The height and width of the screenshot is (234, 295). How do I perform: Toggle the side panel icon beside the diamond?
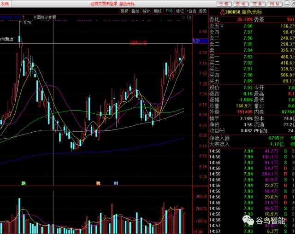coord(189,18)
